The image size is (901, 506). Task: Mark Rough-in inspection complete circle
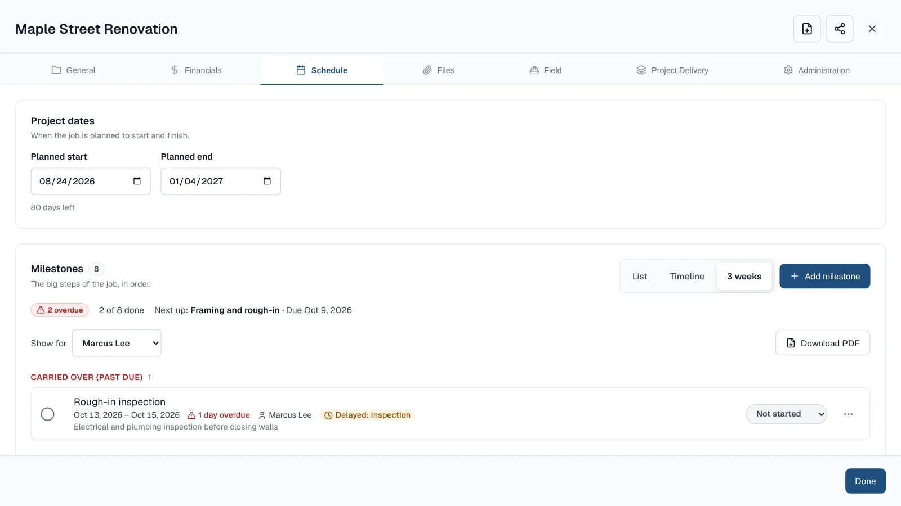tap(48, 414)
